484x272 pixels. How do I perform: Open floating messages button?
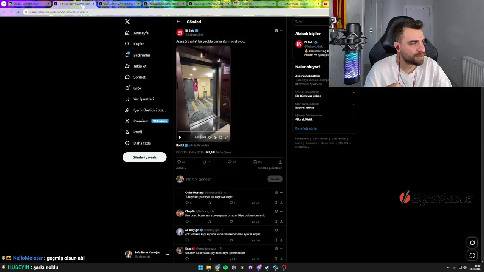click(x=472, y=256)
